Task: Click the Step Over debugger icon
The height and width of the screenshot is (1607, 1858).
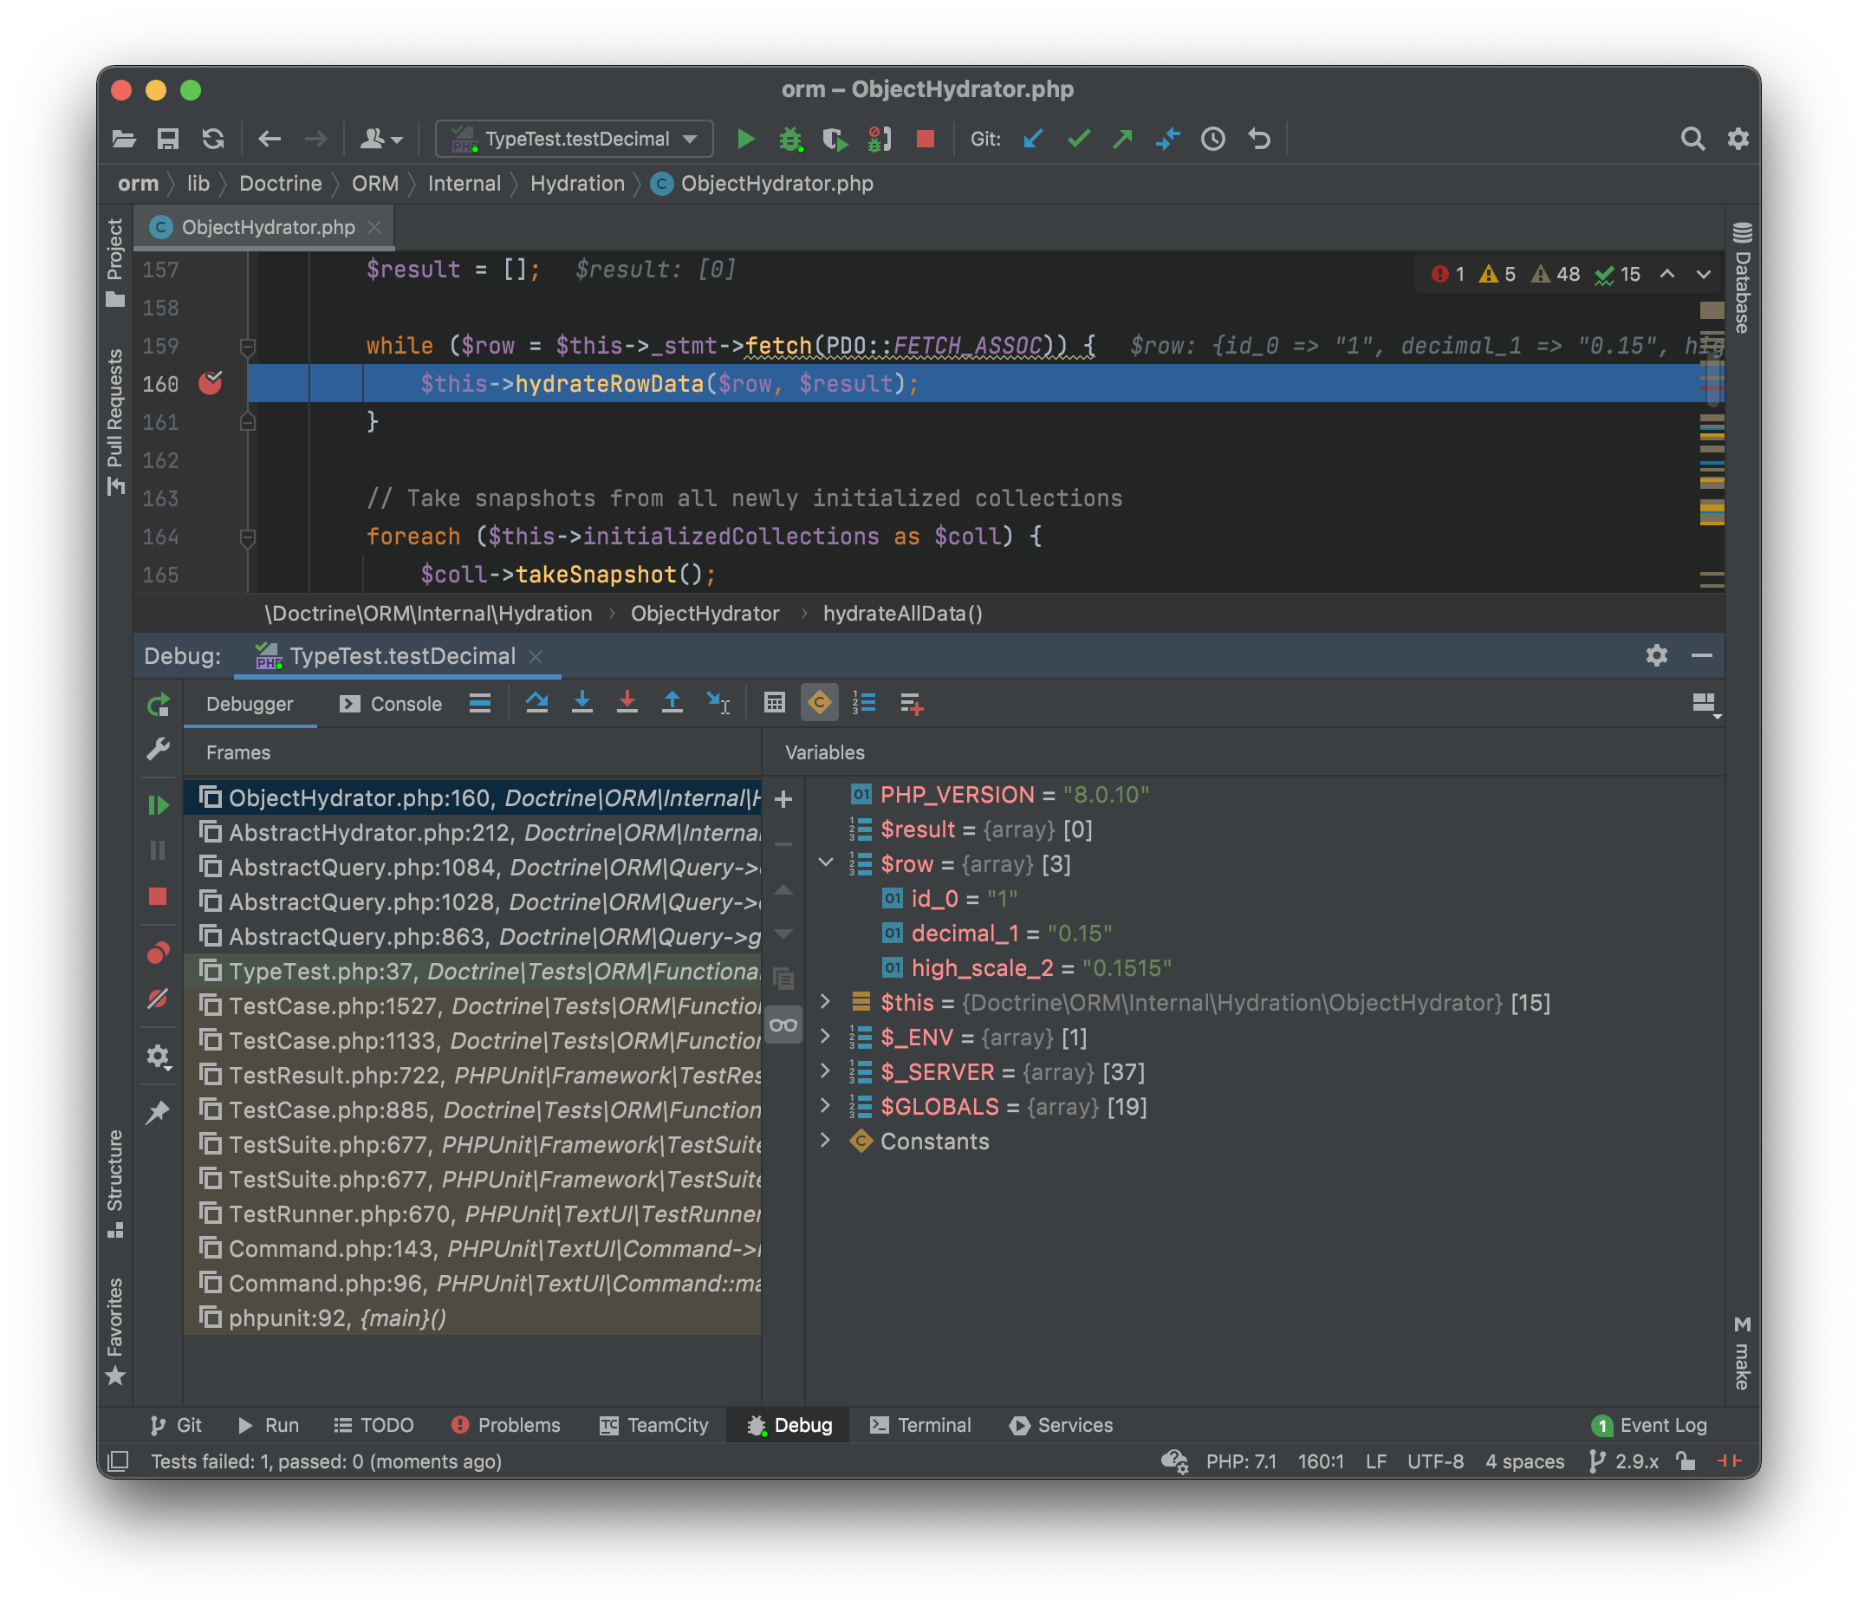Action: (536, 703)
